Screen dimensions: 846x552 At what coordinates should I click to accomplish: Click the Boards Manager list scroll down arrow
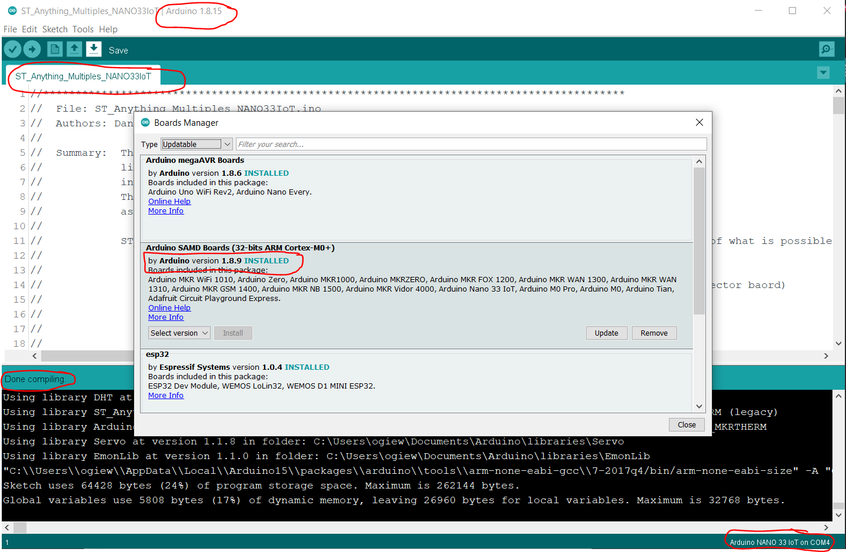699,406
